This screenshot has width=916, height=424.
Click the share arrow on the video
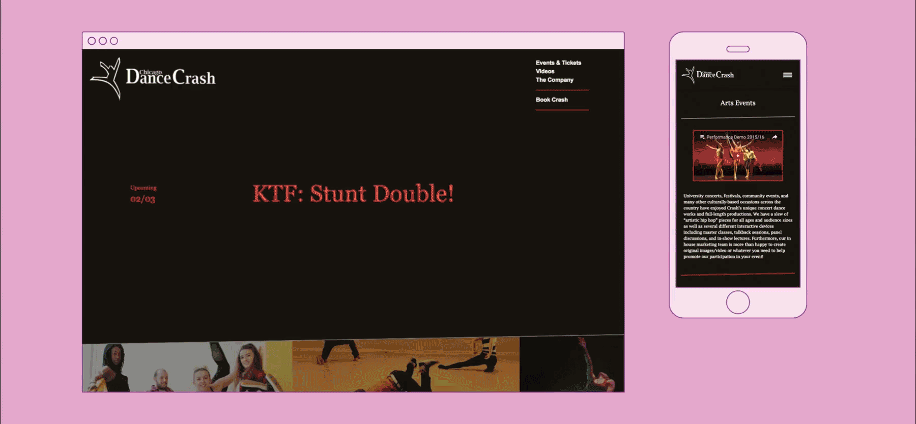[775, 137]
